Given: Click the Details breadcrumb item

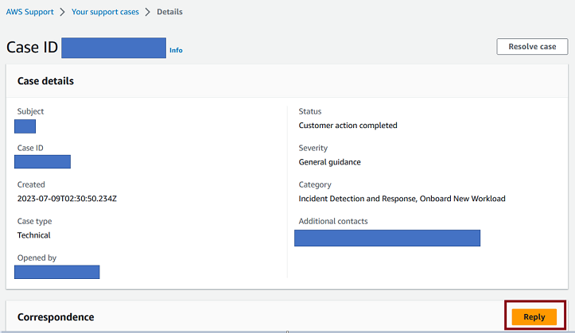Looking at the screenshot, I should pyautogui.click(x=169, y=12).
